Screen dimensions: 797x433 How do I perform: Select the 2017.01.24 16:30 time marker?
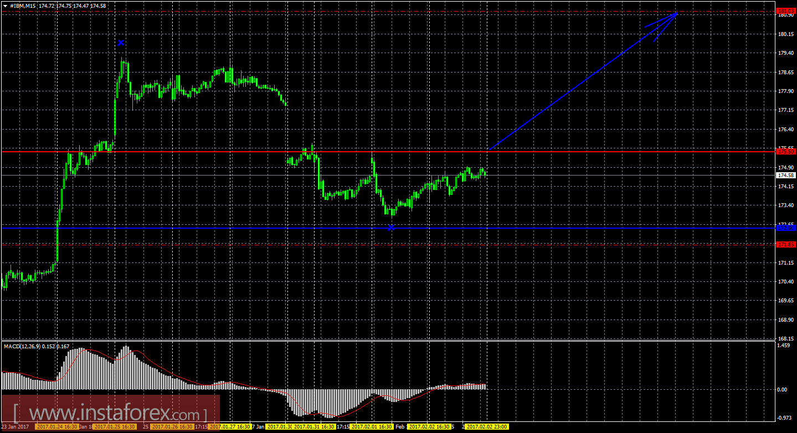(x=56, y=427)
